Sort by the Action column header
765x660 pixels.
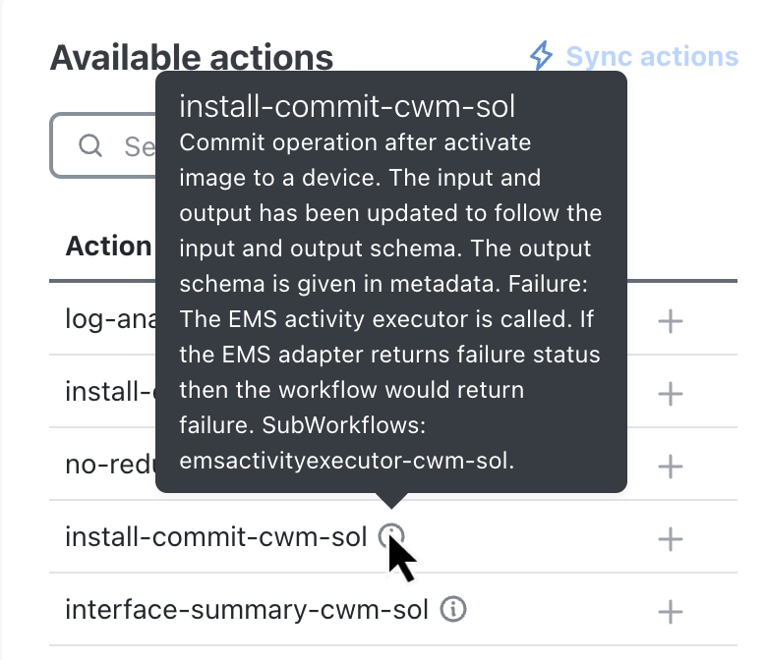point(108,246)
